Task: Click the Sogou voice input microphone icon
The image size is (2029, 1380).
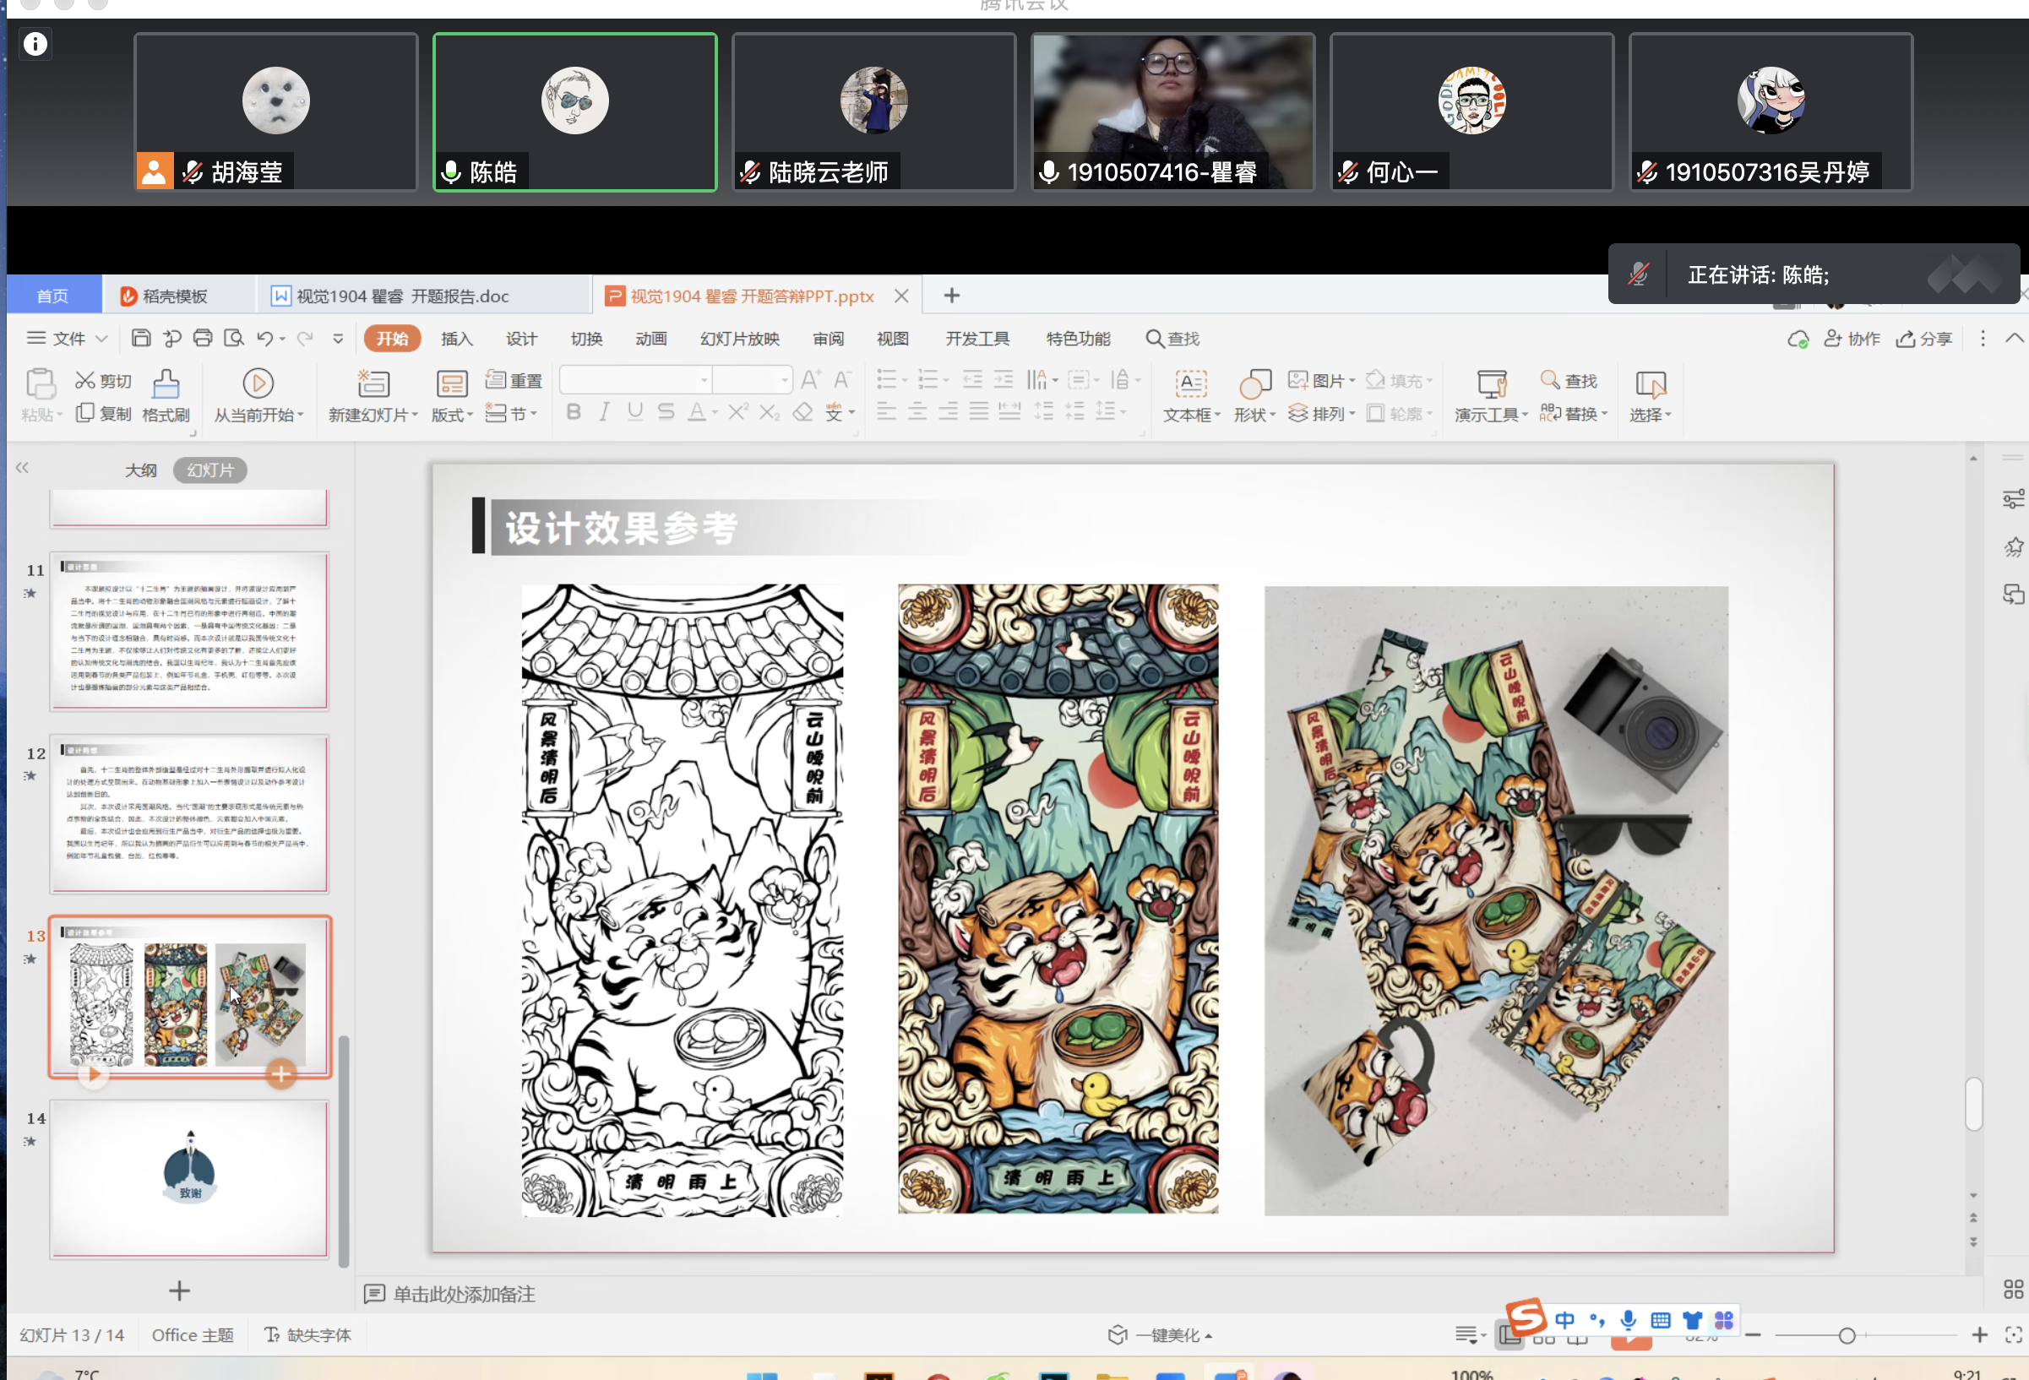Action: tap(1629, 1320)
